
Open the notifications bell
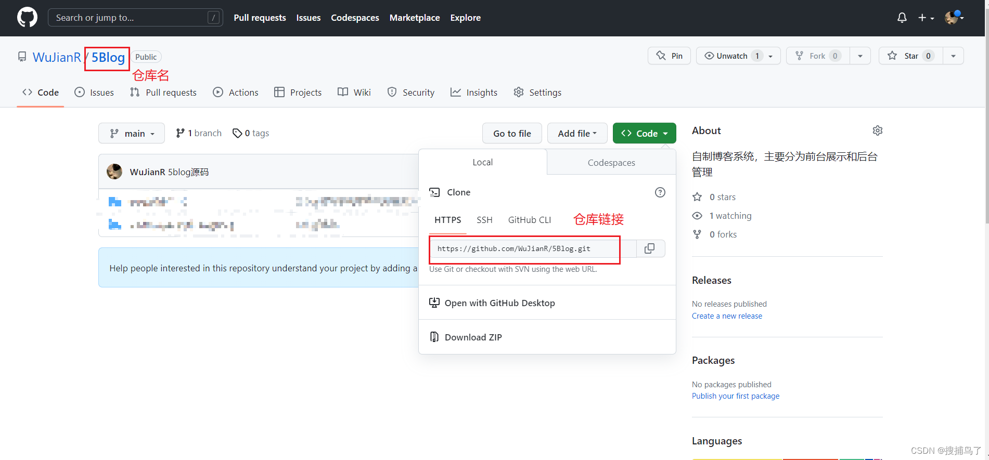pyautogui.click(x=902, y=18)
